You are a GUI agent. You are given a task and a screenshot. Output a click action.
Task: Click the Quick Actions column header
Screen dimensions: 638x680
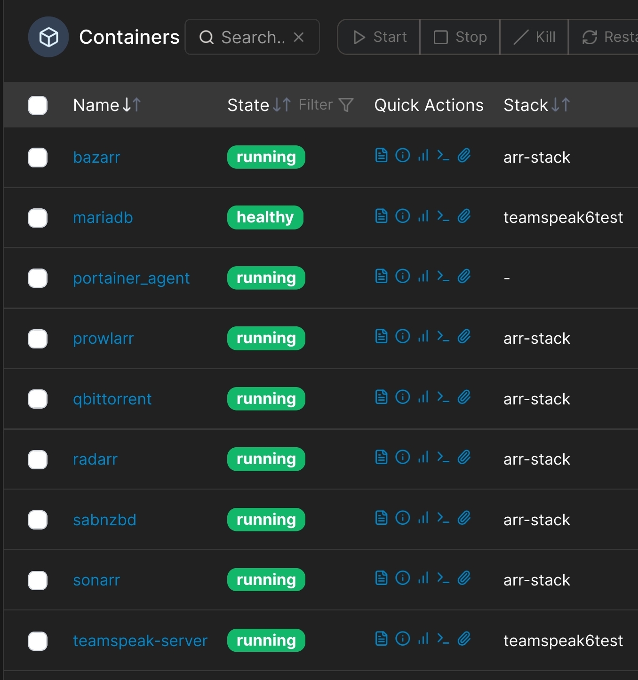[429, 105]
